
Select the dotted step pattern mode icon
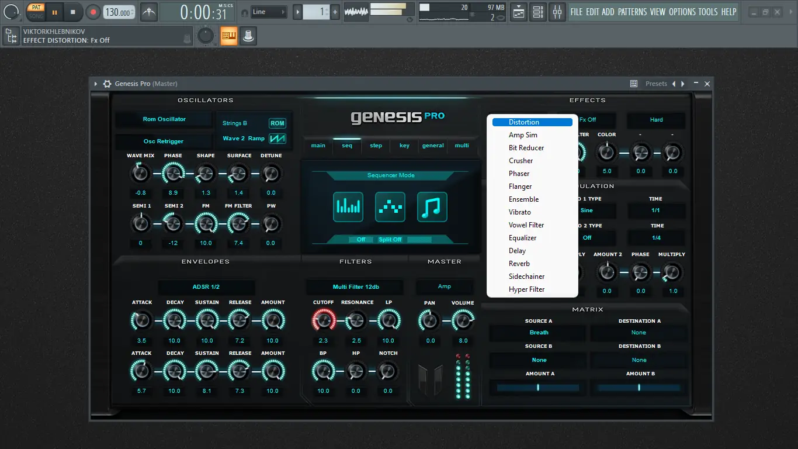tap(390, 207)
